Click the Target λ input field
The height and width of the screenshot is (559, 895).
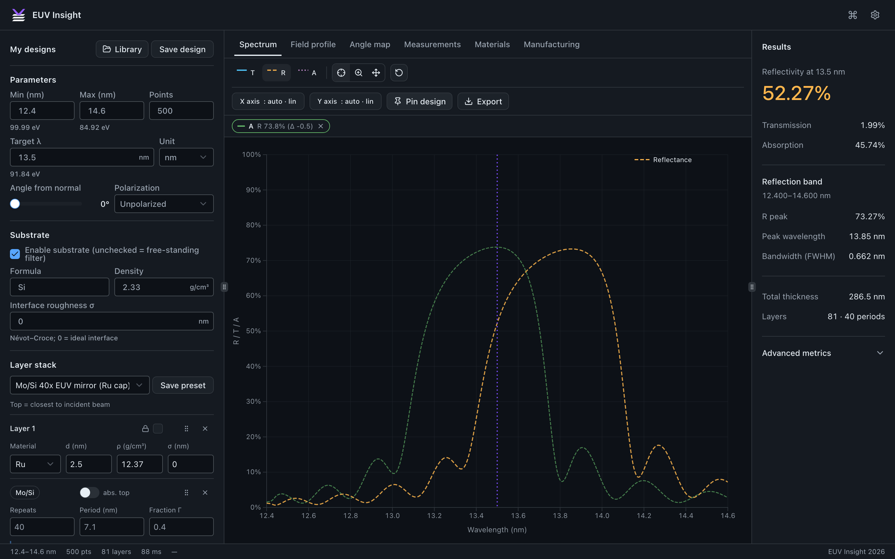pyautogui.click(x=82, y=157)
